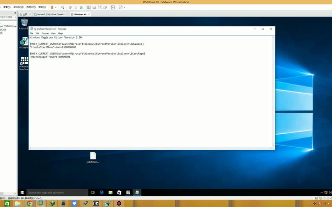The width and height of the screenshot is (332, 207).
Task: Click the network tray icon in guest
Action: [x=326, y=193]
